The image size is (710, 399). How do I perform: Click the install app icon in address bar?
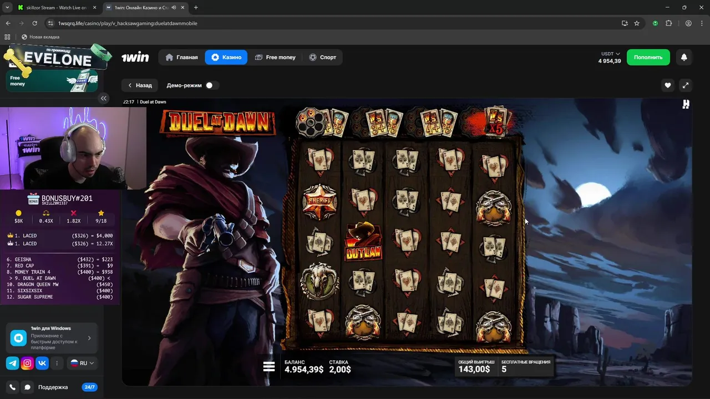click(x=625, y=23)
